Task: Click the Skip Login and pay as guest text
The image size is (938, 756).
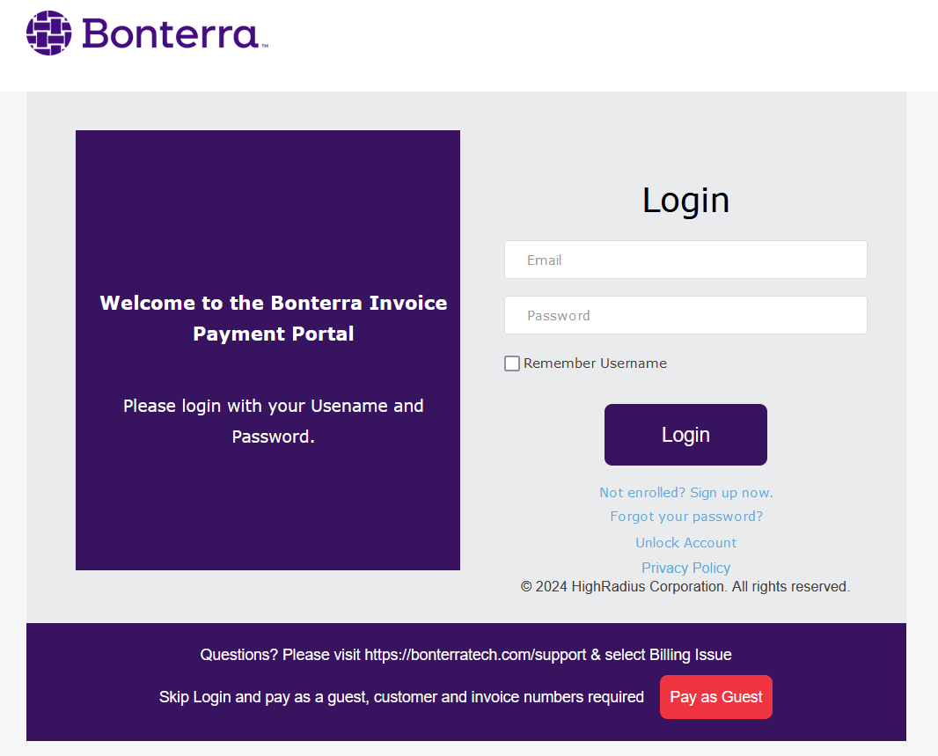Action: click(401, 697)
